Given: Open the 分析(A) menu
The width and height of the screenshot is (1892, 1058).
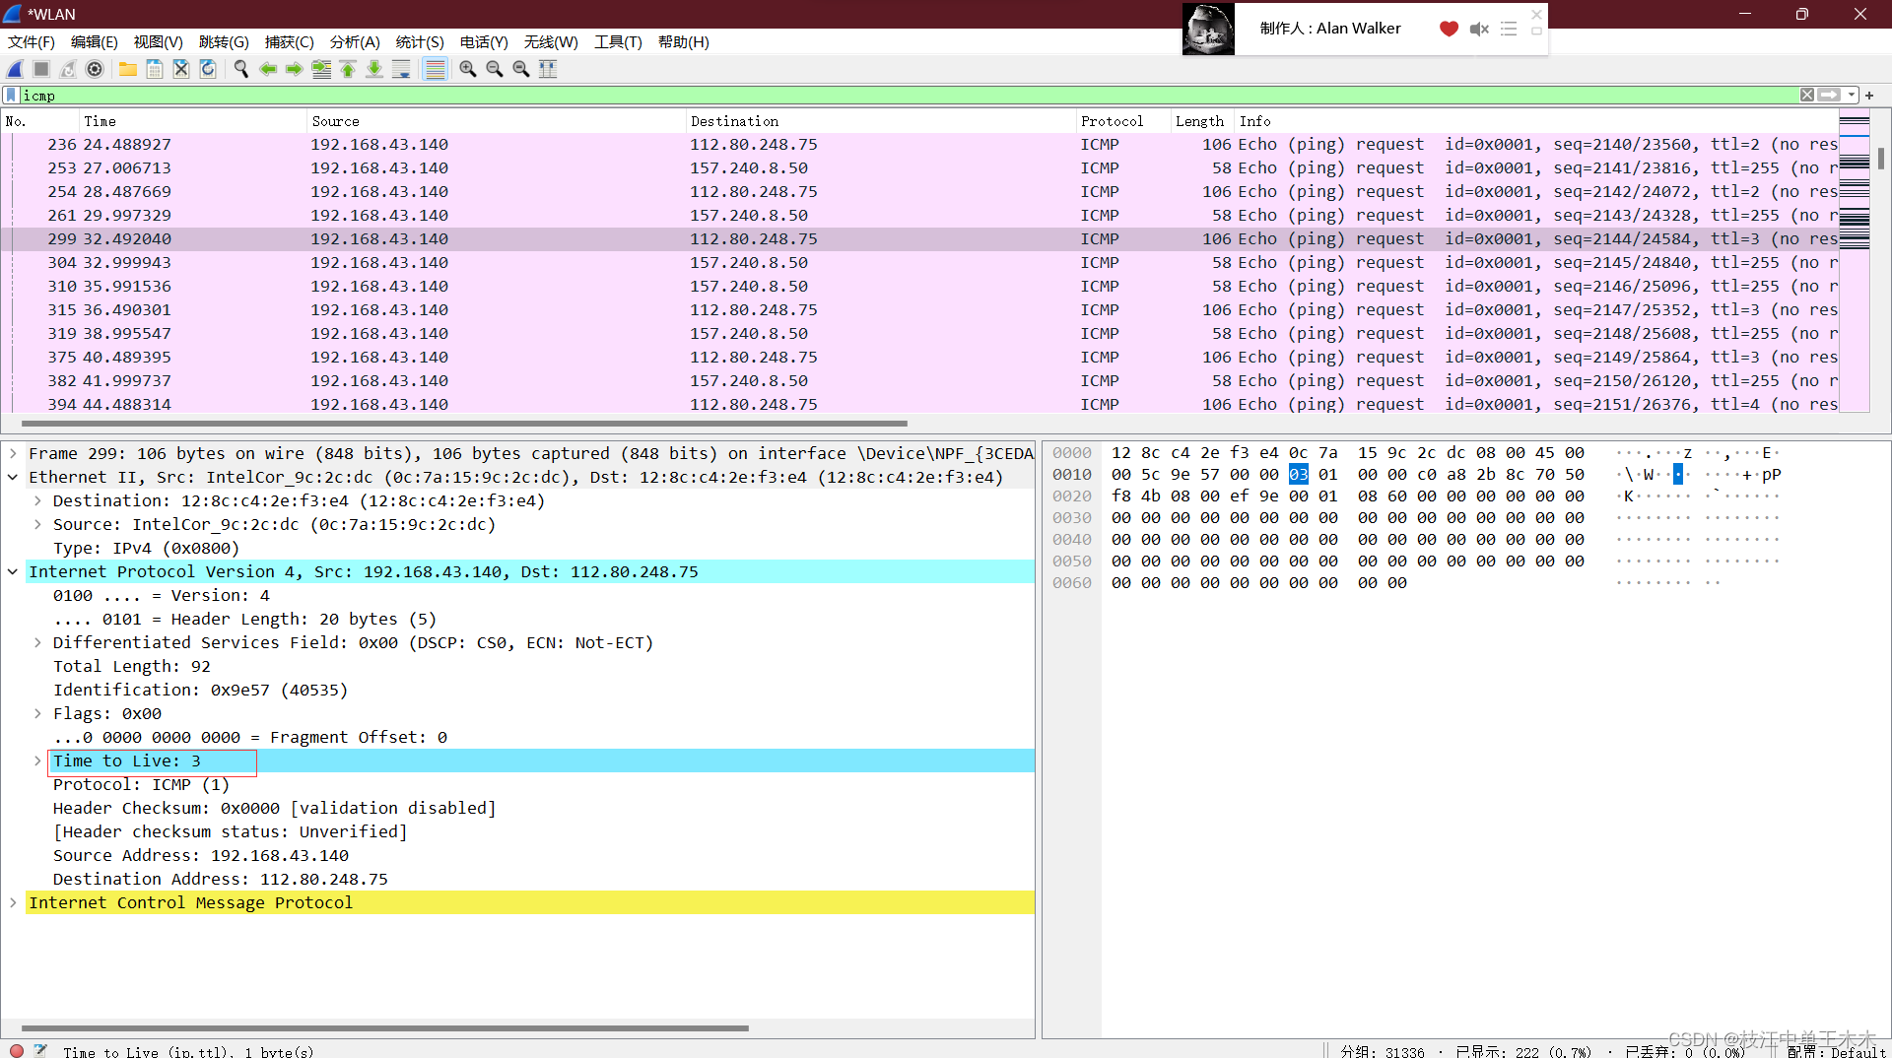Looking at the screenshot, I should click(x=355, y=42).
